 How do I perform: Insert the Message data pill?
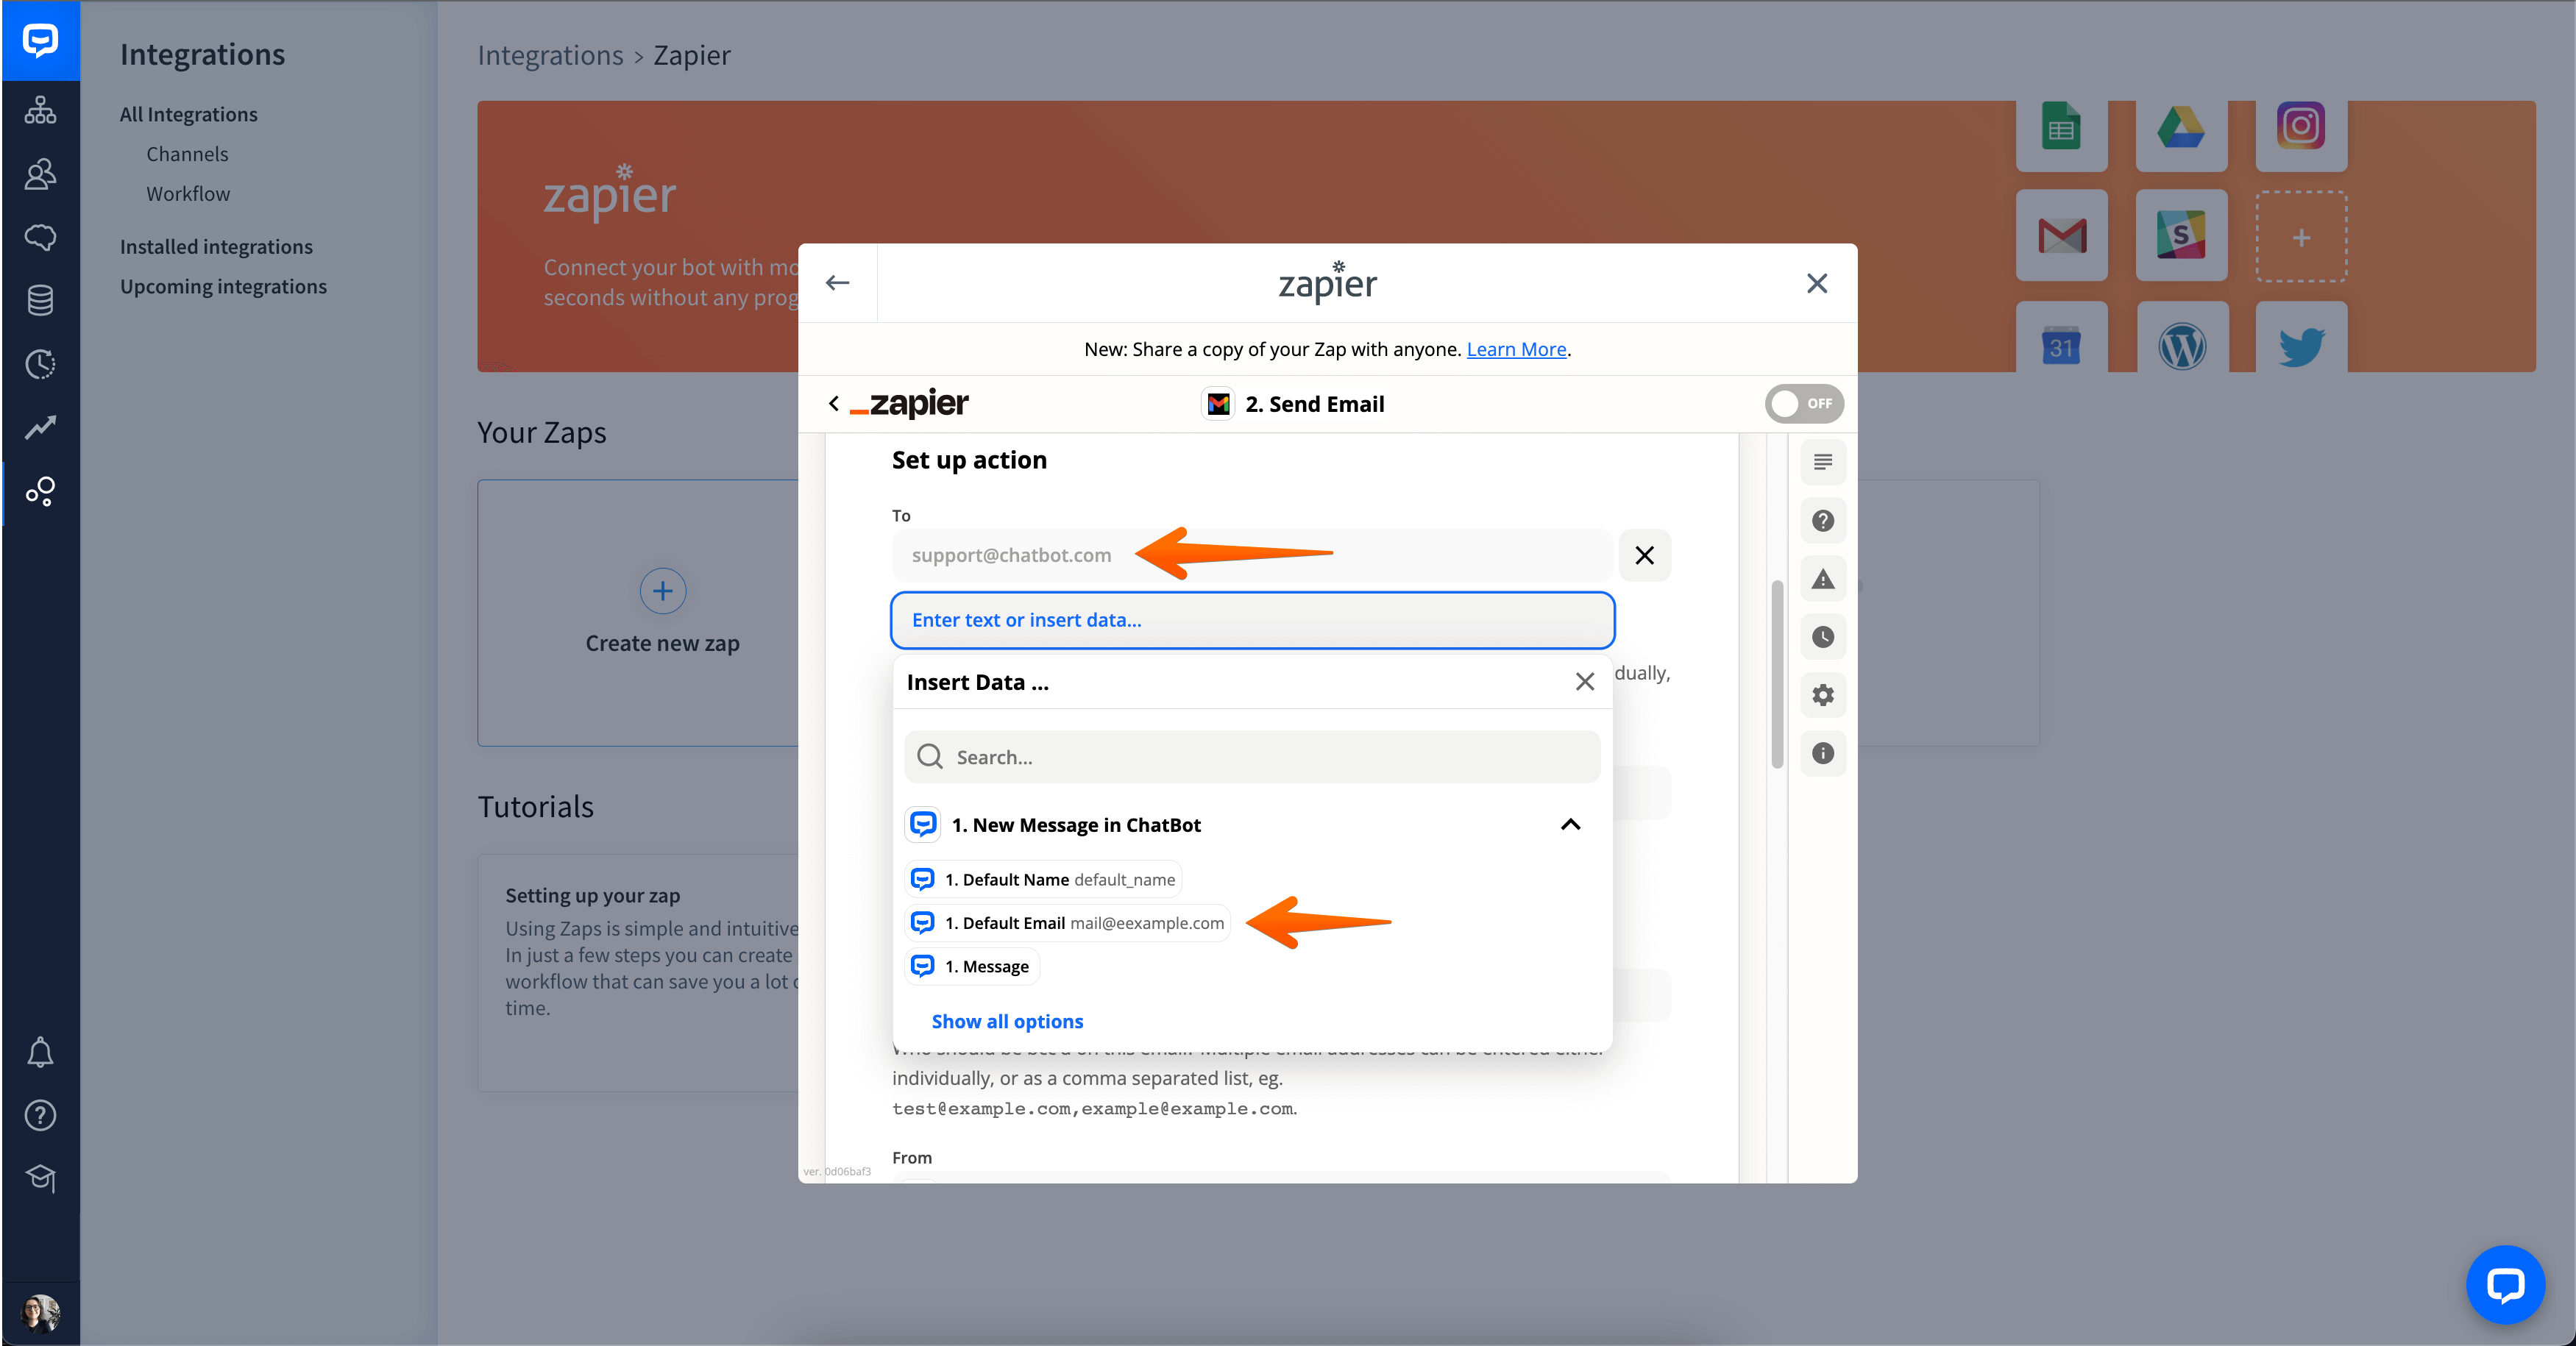(972, 966)
